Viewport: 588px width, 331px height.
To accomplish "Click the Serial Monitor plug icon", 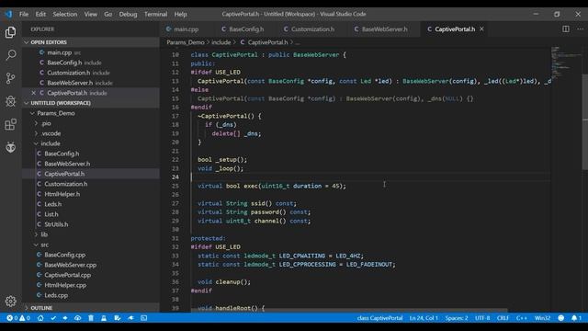I will (130, 318).
